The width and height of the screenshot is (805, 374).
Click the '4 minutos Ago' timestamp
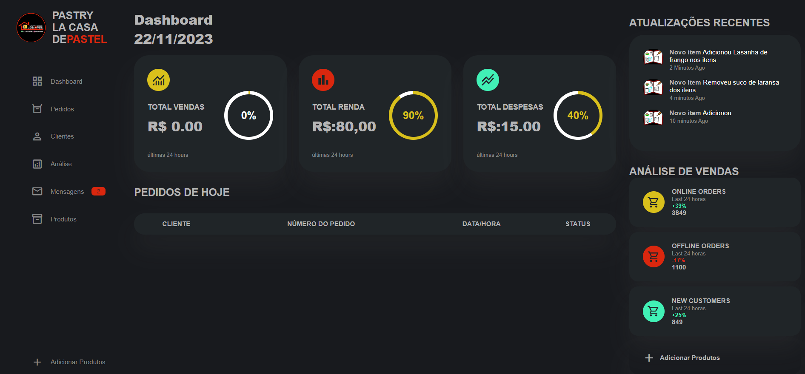(687, 98)
